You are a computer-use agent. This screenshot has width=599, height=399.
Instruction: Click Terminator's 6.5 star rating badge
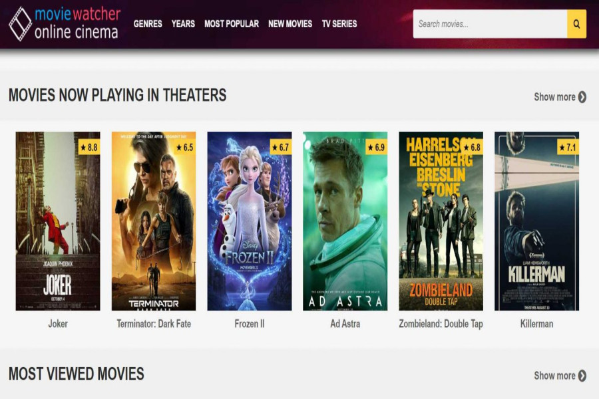pos(185,148)
